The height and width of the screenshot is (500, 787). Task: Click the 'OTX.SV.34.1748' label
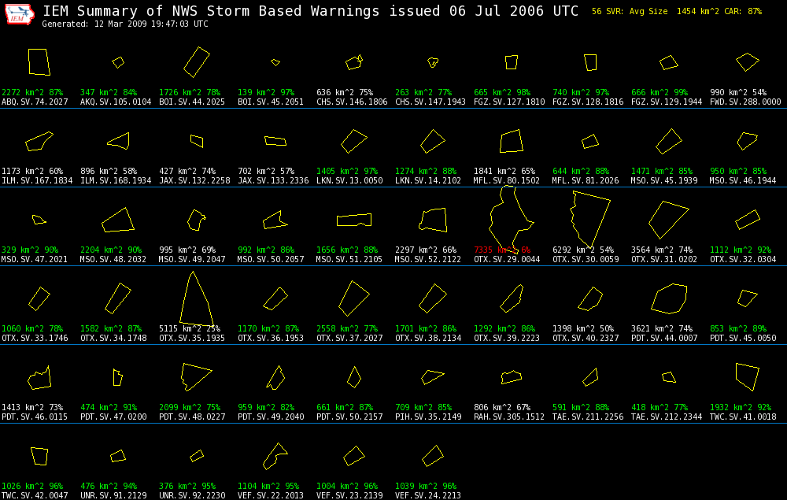tap(113, 339)
